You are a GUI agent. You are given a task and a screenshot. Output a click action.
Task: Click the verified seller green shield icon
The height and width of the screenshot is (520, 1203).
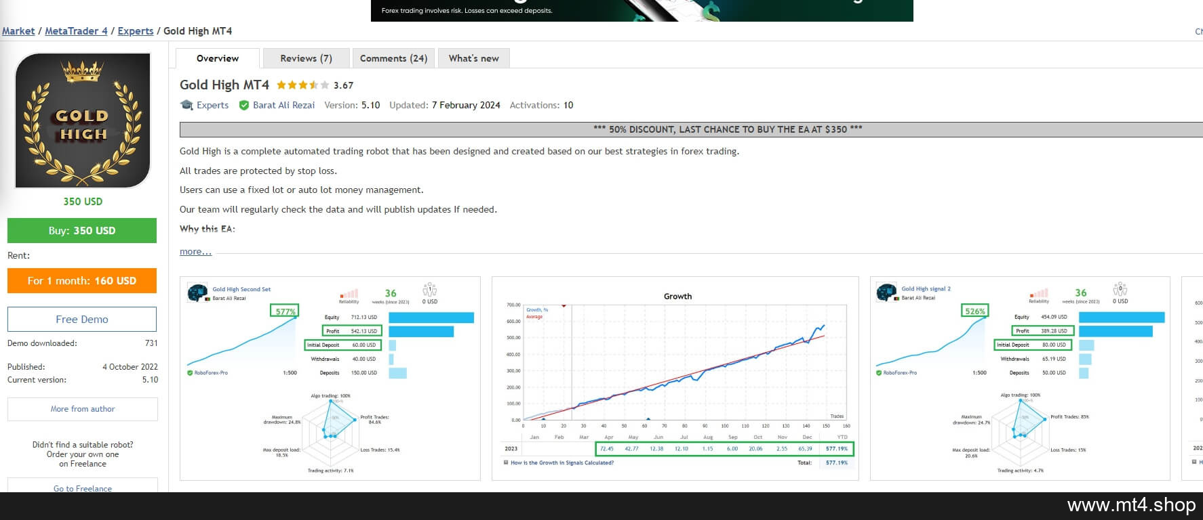[x=244, y=106]
